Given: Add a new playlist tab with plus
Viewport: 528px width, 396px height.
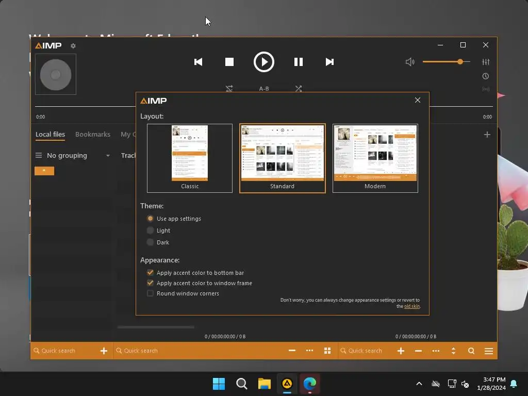Looking at the screenshot, I should point(487,135).
